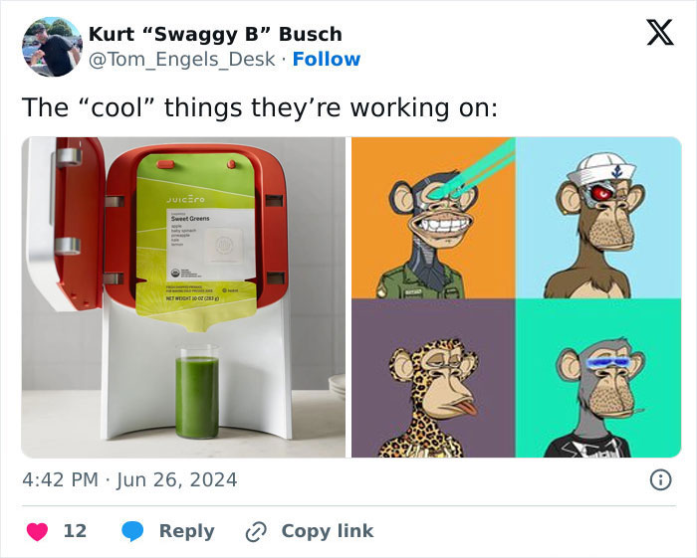Click the chain link icon

257,532
